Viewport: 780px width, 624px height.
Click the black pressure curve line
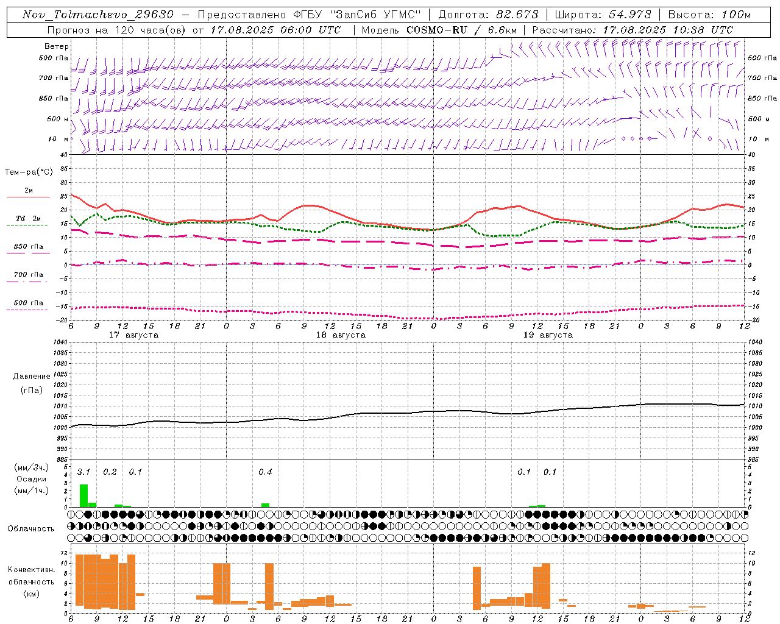tap(407, 413)
